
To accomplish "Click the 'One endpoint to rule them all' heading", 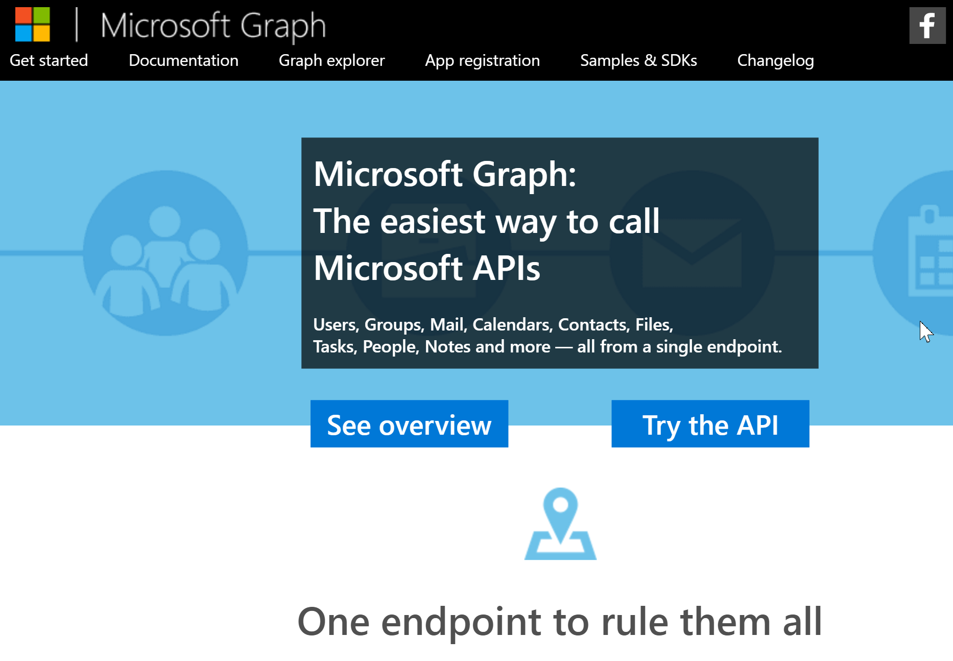I will tap(559, 622).
